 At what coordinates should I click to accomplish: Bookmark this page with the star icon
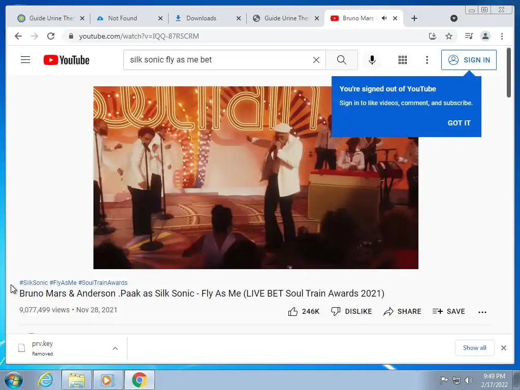click(x=449, y=36)
